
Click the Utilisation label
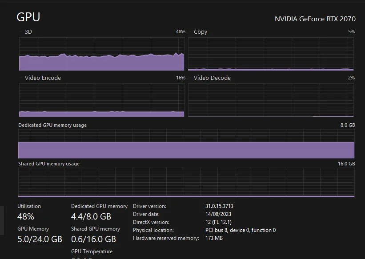[29, 206]
